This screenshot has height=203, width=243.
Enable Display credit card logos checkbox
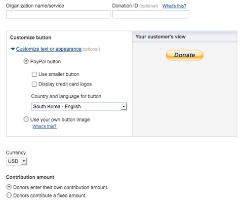point(34,84)
